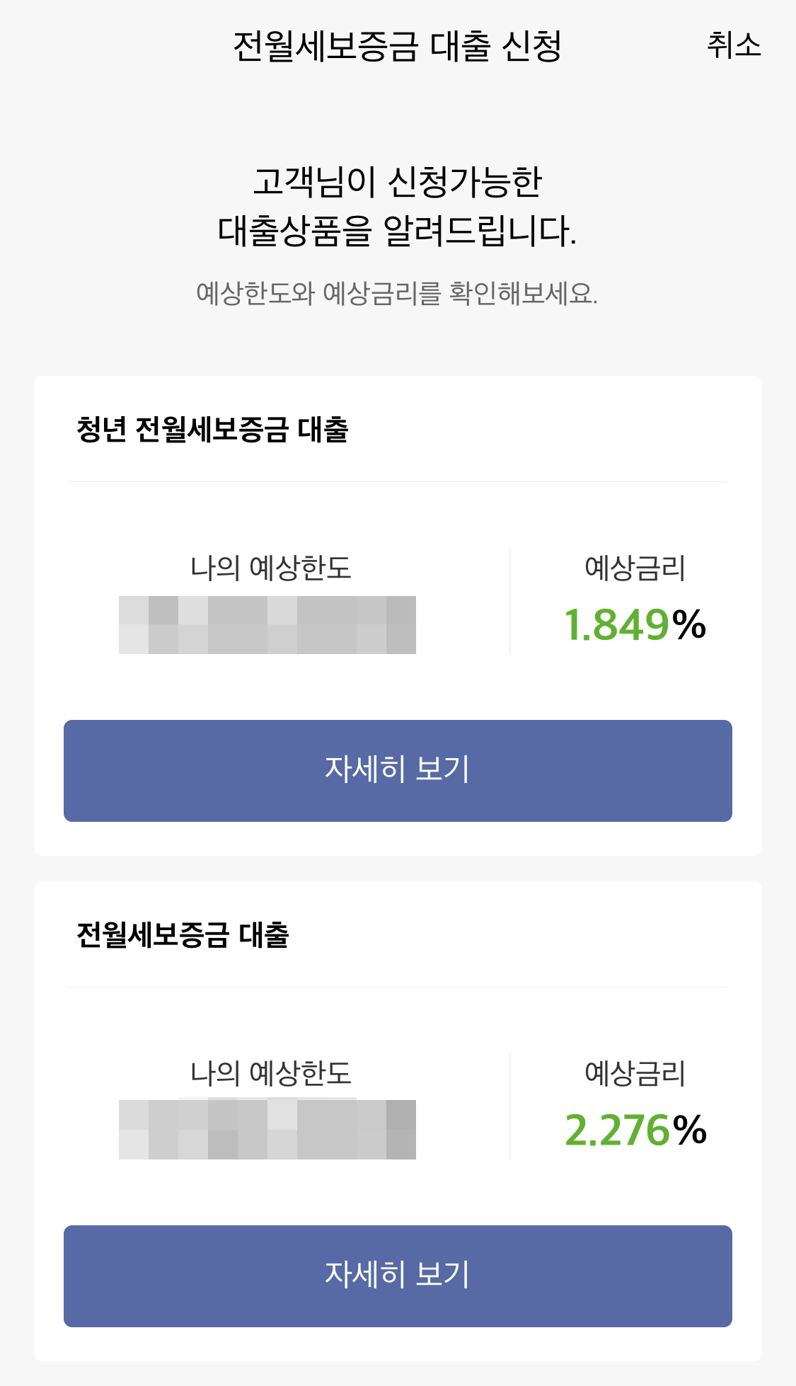This screenshot has width=796, height=1386.
Task: Open 자세히 보기 for 청년 전월세보증금 대출
Action: click(x=398, y=770)
